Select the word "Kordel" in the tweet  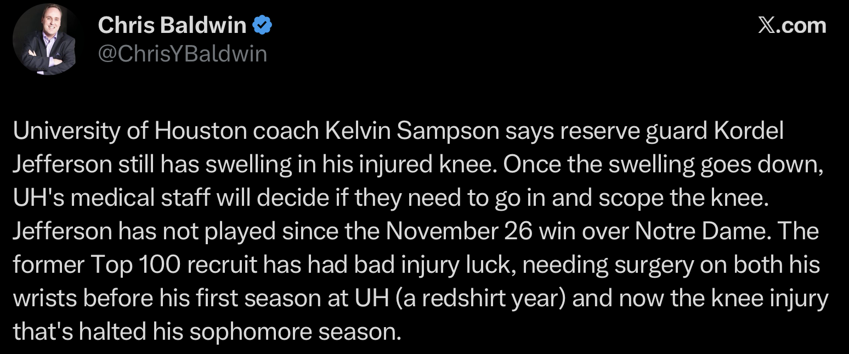coord(750,131)
